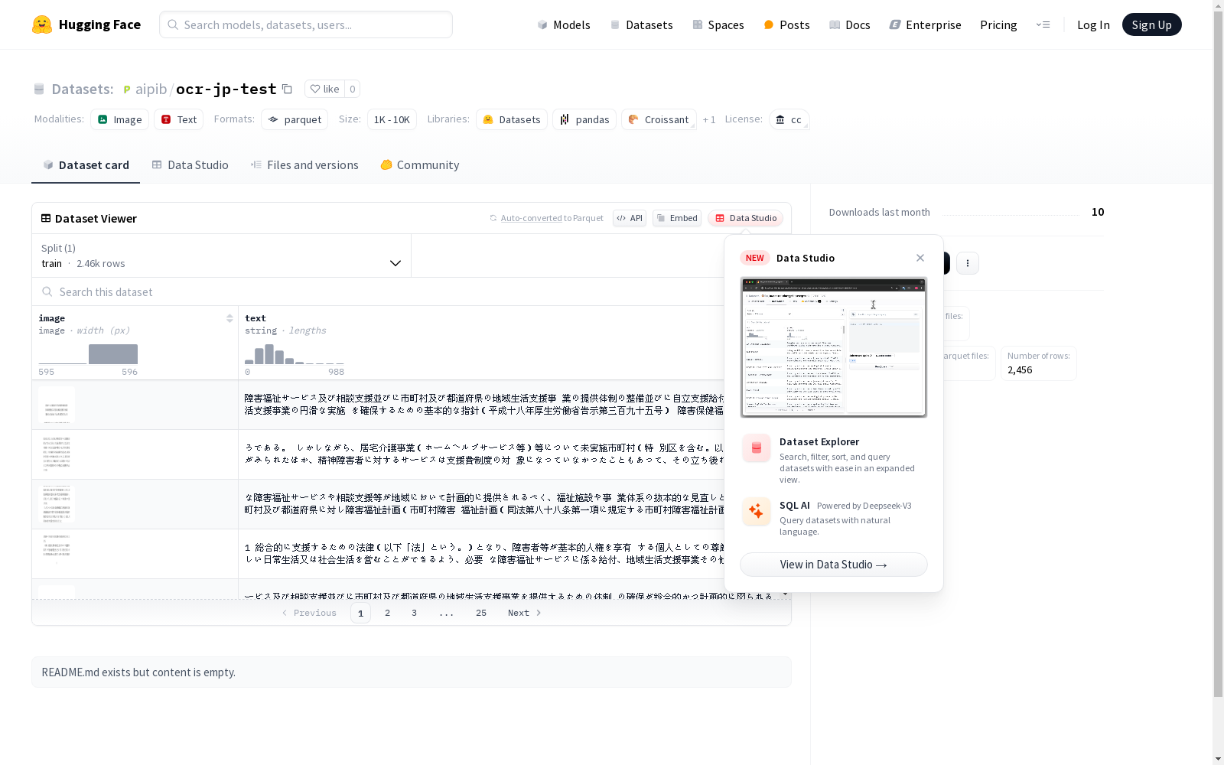1224x765 pixels.
Task: Open the Enterprise nav item
Action: coord(925,24)
